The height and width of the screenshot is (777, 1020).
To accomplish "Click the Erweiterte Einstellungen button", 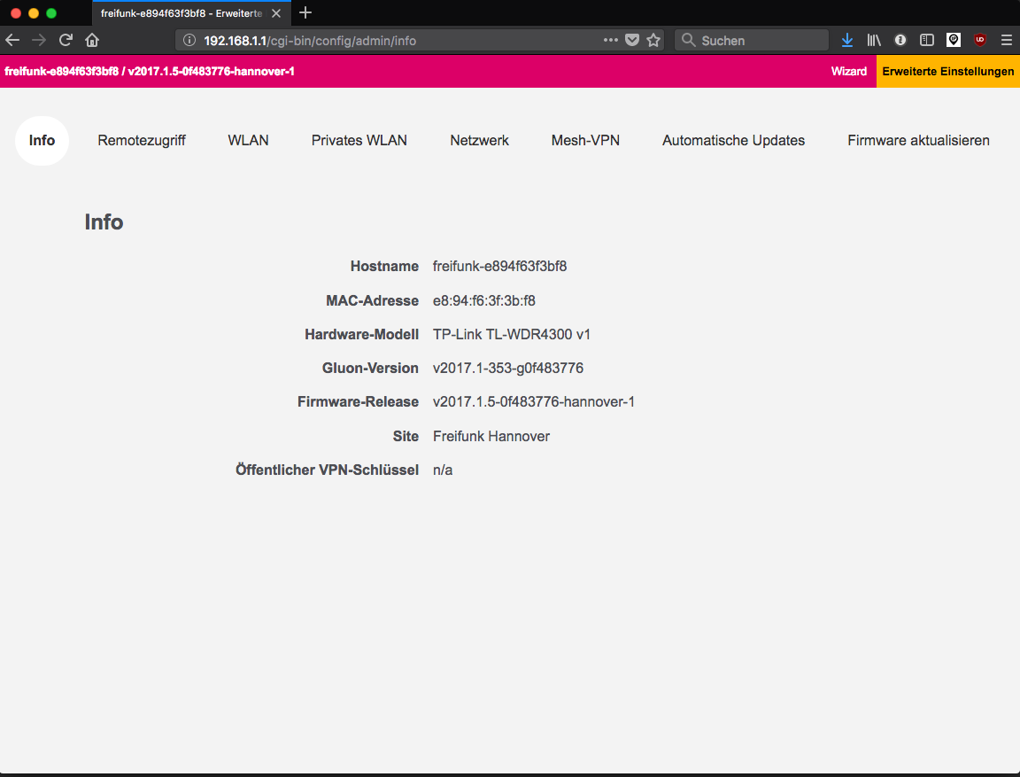I will (947, 71).
